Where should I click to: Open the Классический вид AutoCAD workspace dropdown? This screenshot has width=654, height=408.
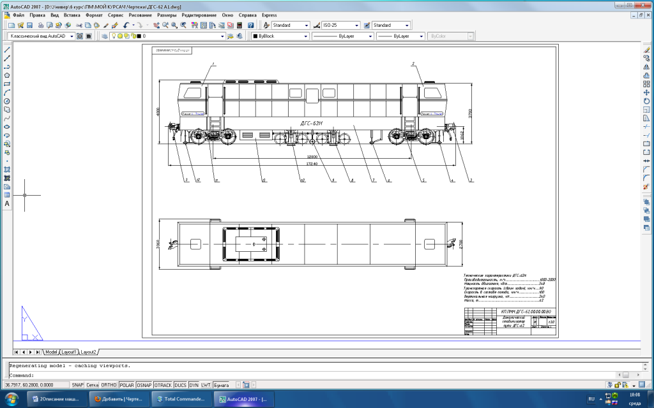pyautogui.click(x=42, y=36)
